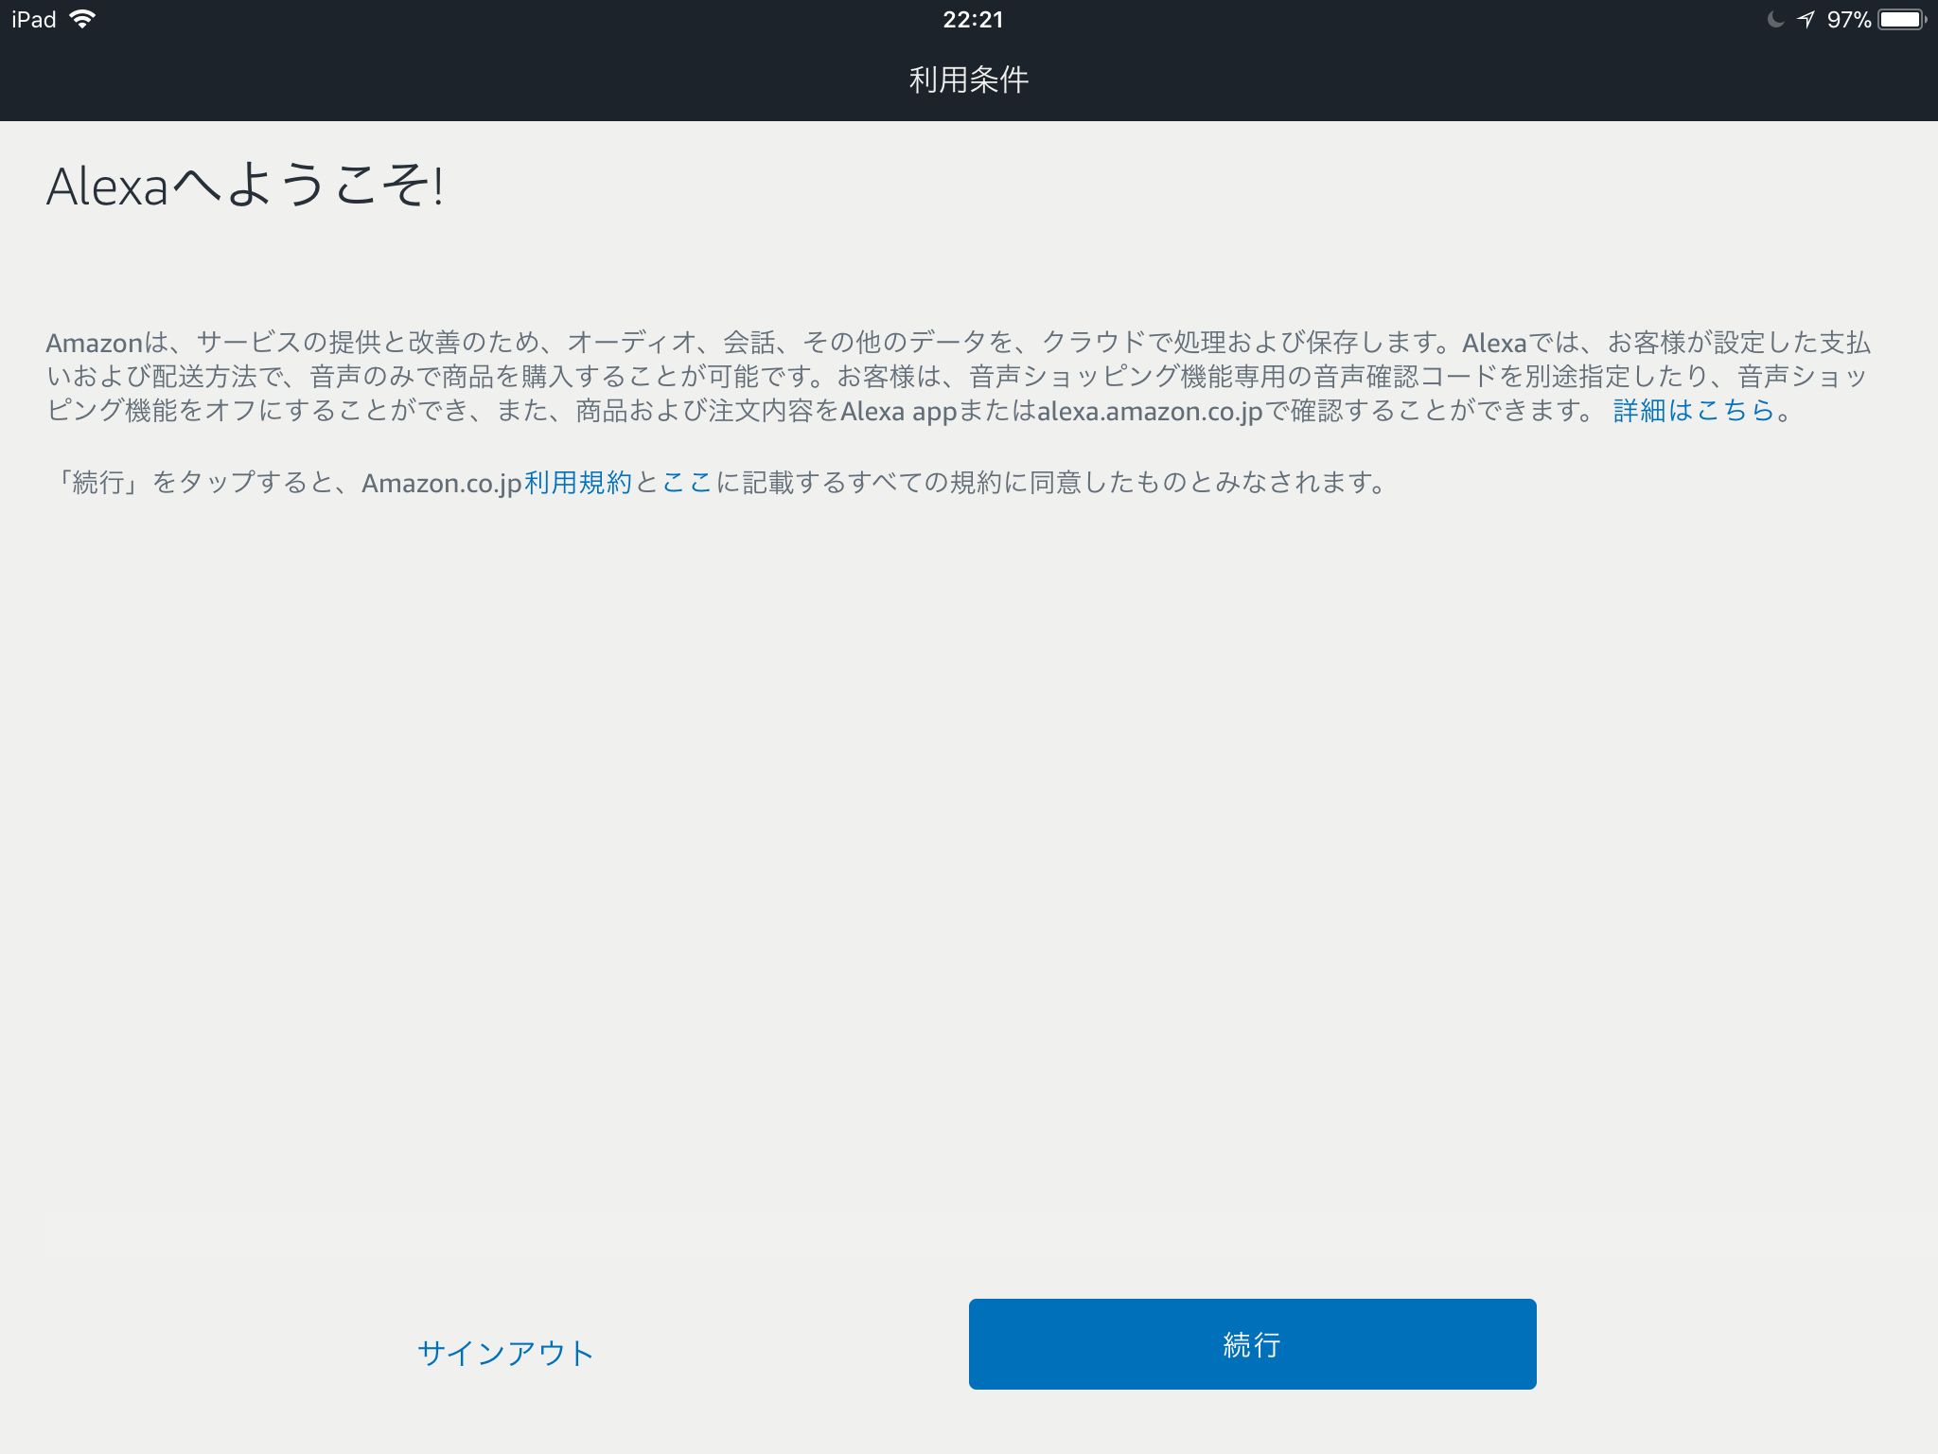Open the ここ link in agreement sentence

point(687,483)
